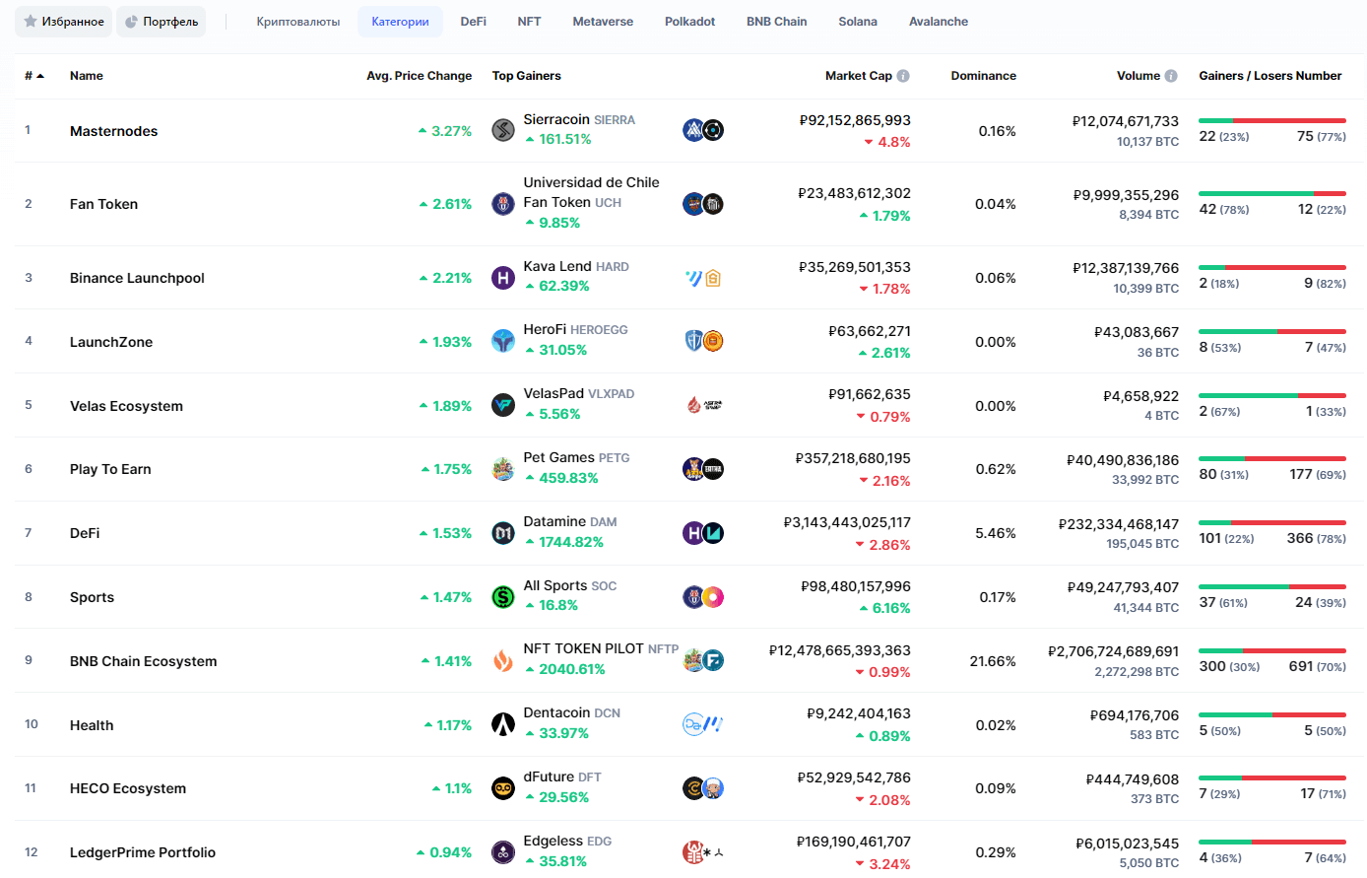Click the Dentacoin logo icon

(503, 724)
